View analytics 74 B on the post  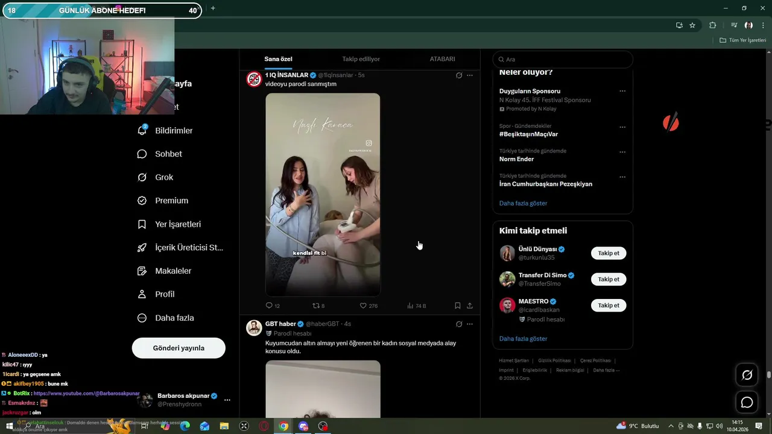[416, 306]
